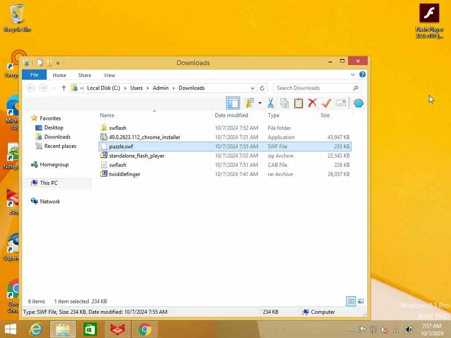This screenshot has width=451, height=338.
Task: Expand the address bar history dropdown
Action: [x=252, y=88]
